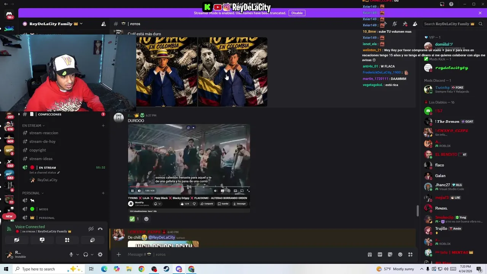
Task: Add a channel to EN STREAM category
Action: click(x=103, y=126)
